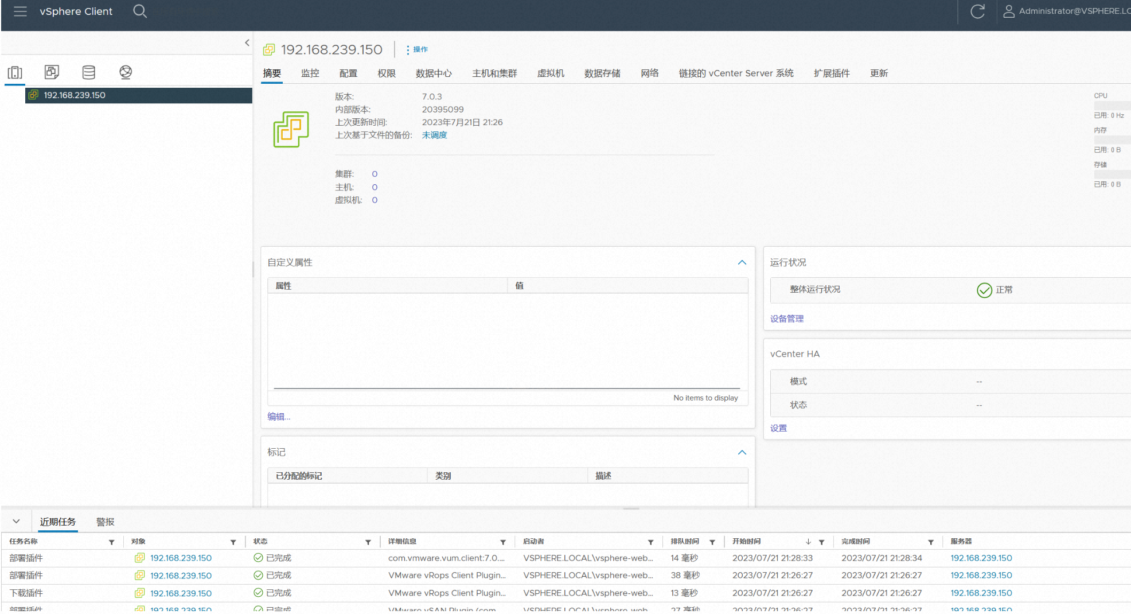Screen dimensions: 1131x614
Task: Collapse the recent tasks bottom panel
Action: click(x=16, y=521)
